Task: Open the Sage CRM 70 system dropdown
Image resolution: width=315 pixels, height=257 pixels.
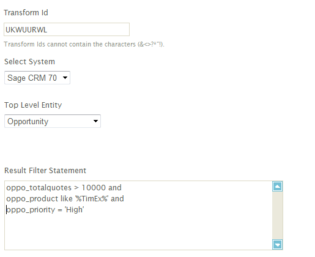Action: pyautogui.click(x=37, y=78)
